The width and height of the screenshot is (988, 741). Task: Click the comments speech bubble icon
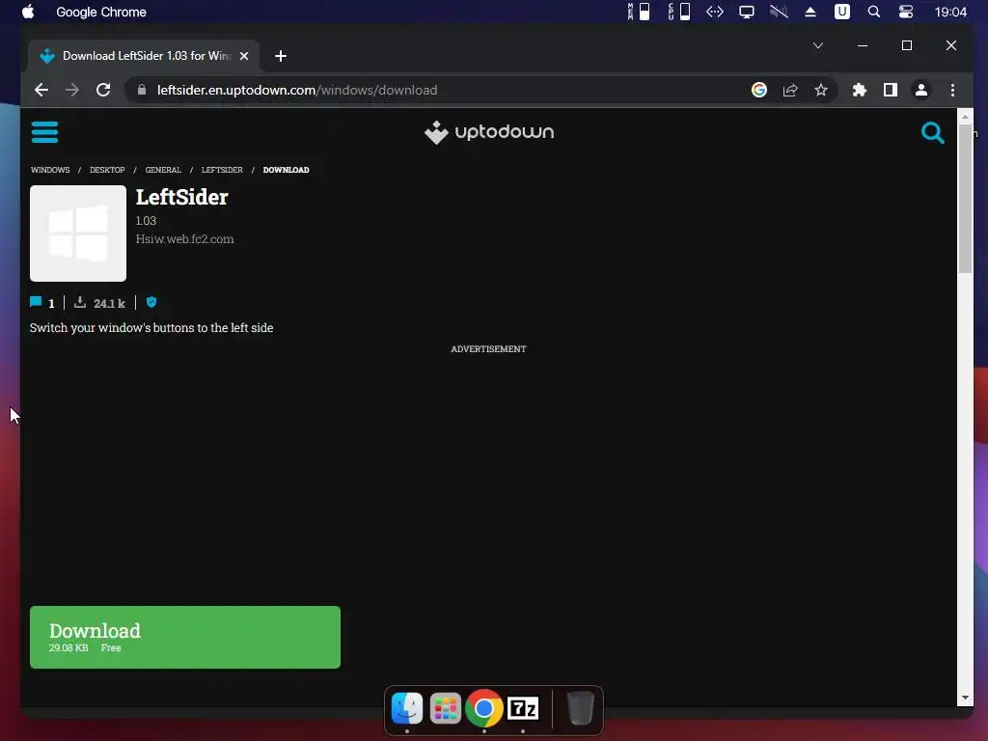click(x=36, y=302)
